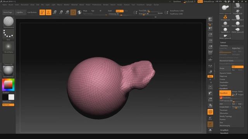This screenshot has height=139, width=248.
Task: Toggle the Zadd button
Action: coord(110,11)
